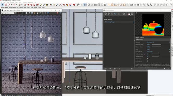Click the purge triangle icon in Asset Editor
This screenshot has width=173, height=96.
tap(132, 69)
